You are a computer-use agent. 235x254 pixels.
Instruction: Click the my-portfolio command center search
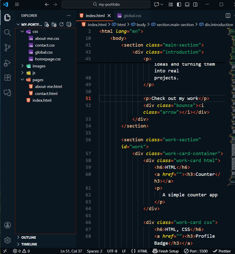pos(106,4)
